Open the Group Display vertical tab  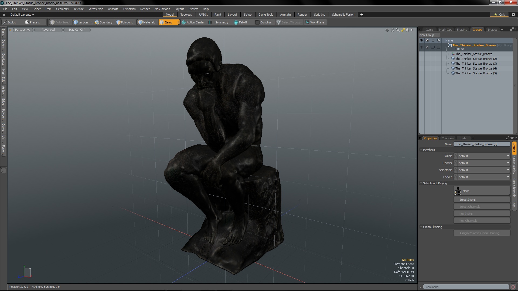pos(514,165)
